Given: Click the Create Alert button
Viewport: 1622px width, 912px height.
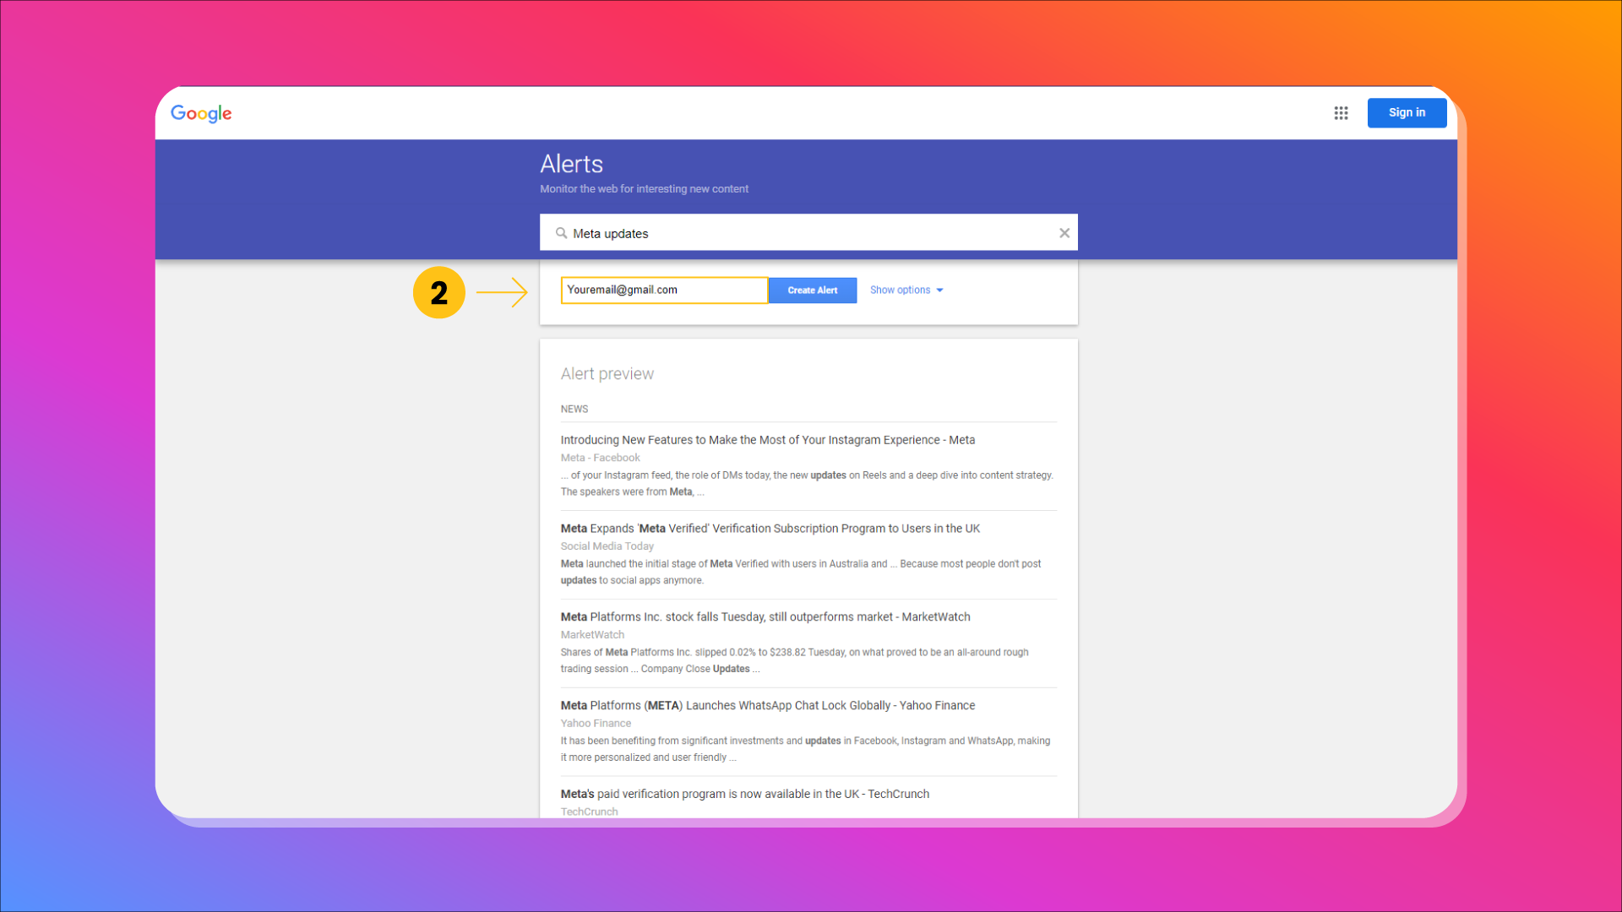Looking at the screenshot, I should (x=812, y=290).
